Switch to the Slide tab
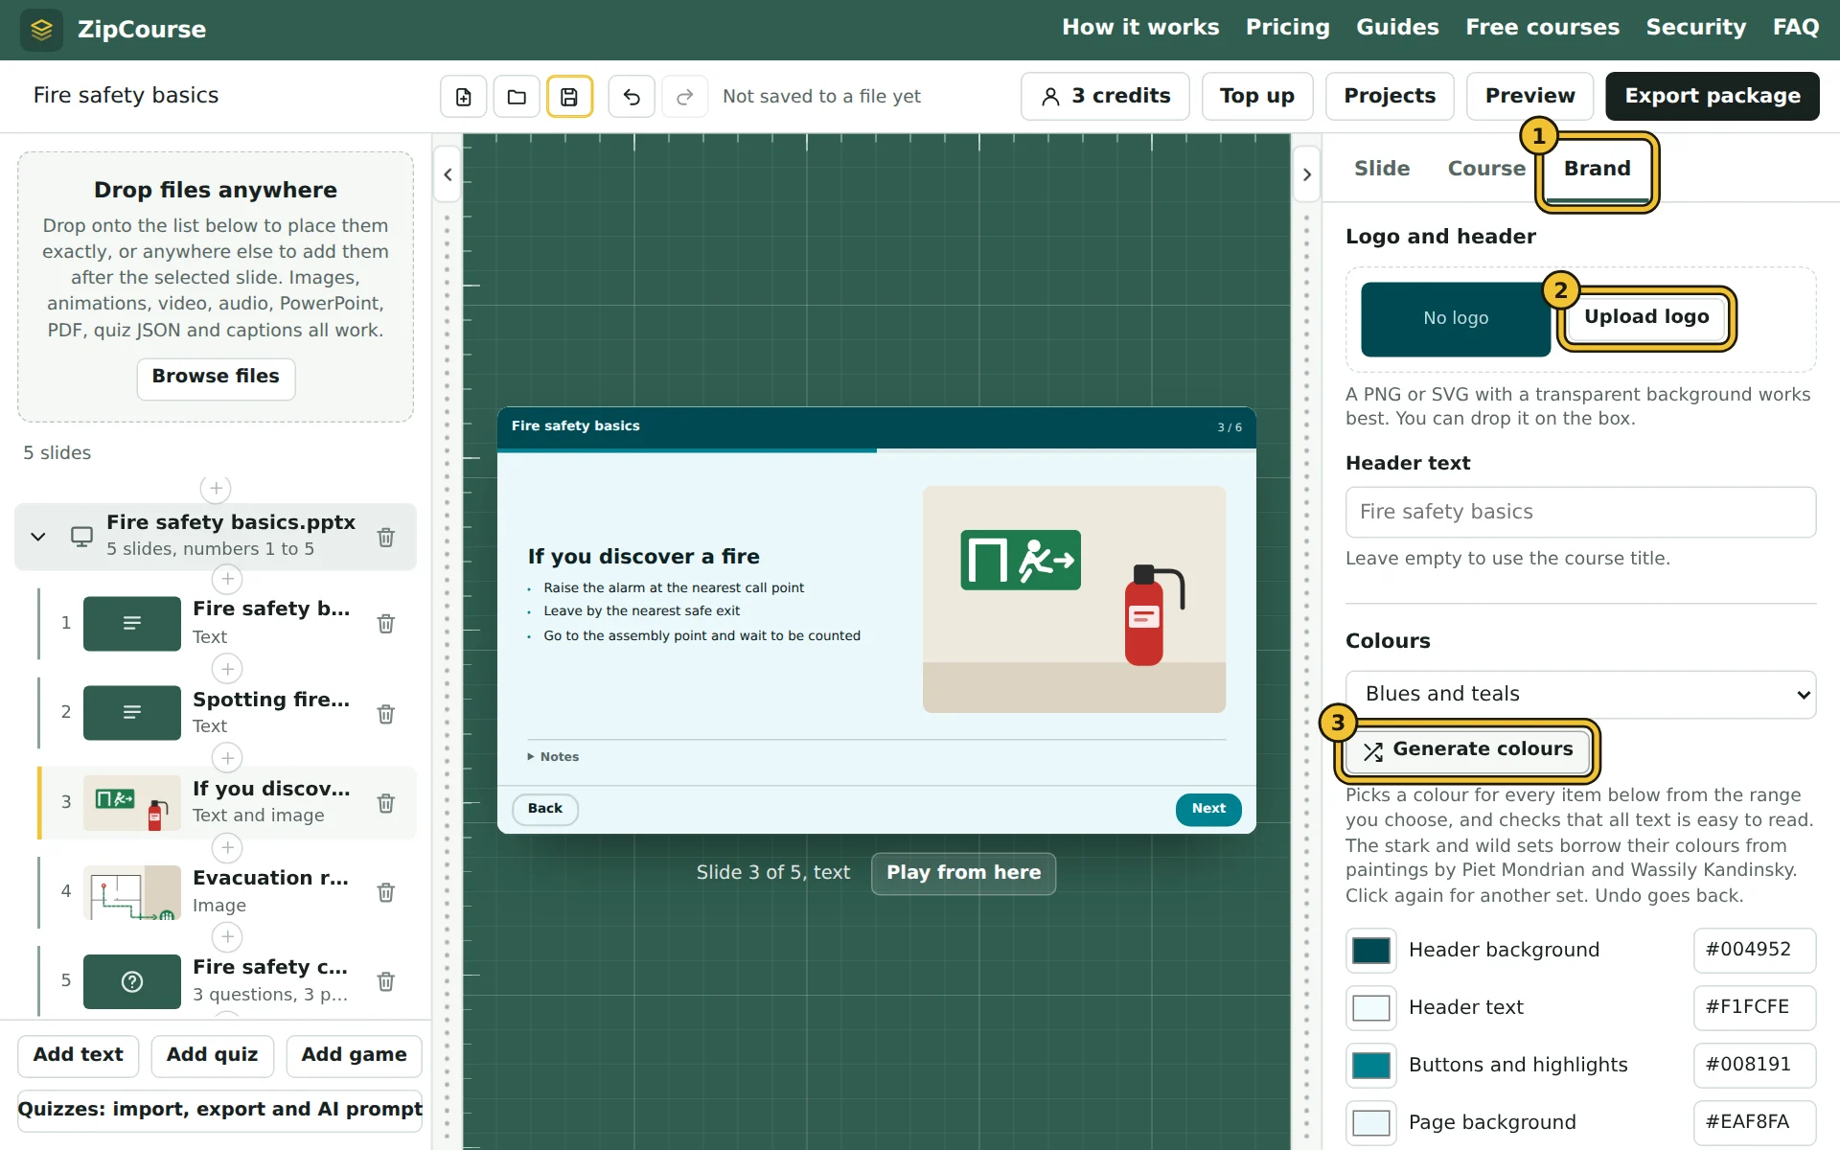This screenshot has height=1150, width=1840. pos(1382,169)
